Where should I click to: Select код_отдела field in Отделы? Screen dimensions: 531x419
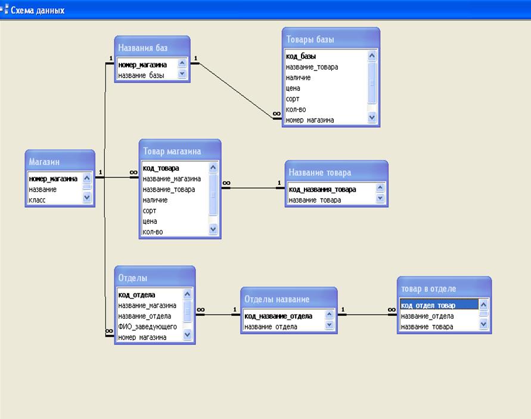coord(150,295)
